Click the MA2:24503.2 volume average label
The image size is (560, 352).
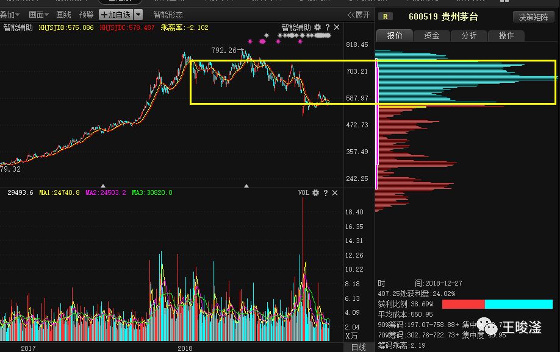pyautogui.click(x=106, y=192)
